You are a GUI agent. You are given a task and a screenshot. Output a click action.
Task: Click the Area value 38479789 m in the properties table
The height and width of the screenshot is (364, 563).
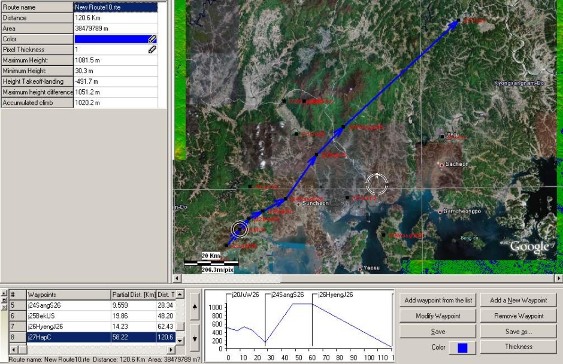(115, 28)
